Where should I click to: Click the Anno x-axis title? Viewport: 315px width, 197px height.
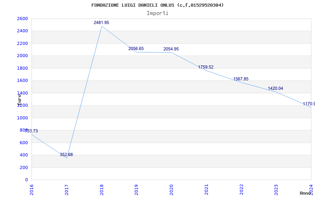click(x=306, y=193)
